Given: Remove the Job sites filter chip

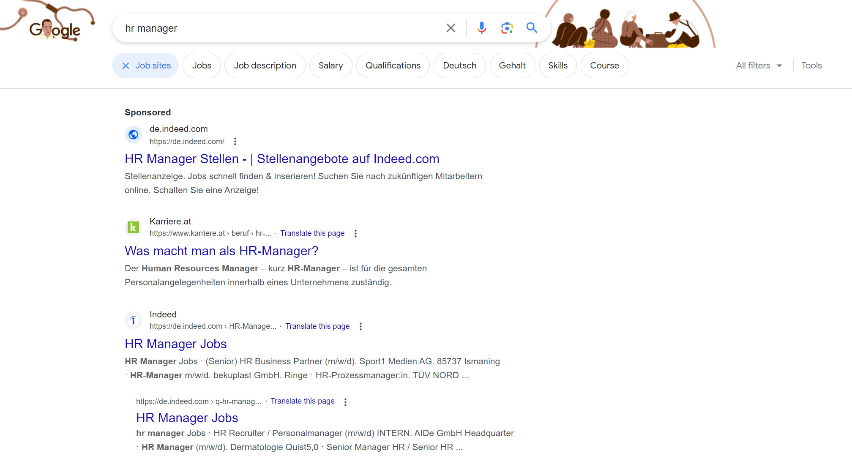Looking at the screenshot, I should pyautogui.click(x=126, y=66).
